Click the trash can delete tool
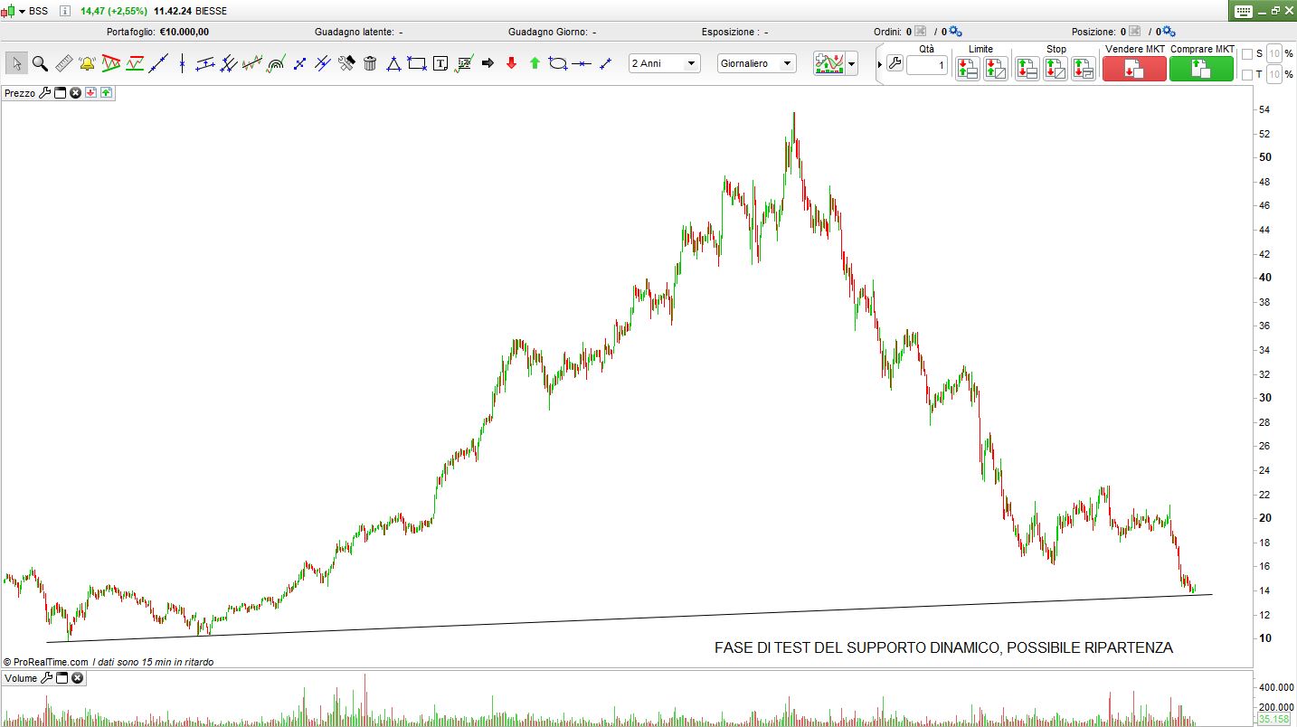 [370, 63]
